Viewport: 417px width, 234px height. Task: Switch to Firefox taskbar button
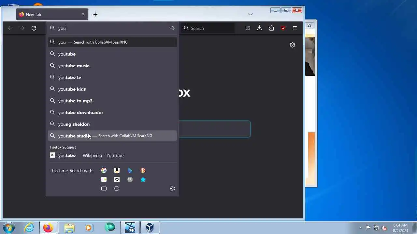49,227
